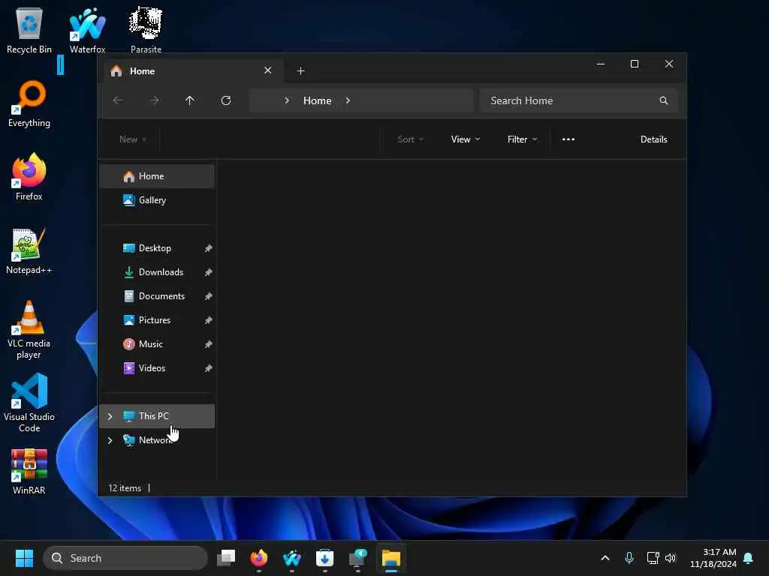Select the VLC media player shortcut
Image resolution: width=769 pixels, height=576 pixels.
(29, 330)
